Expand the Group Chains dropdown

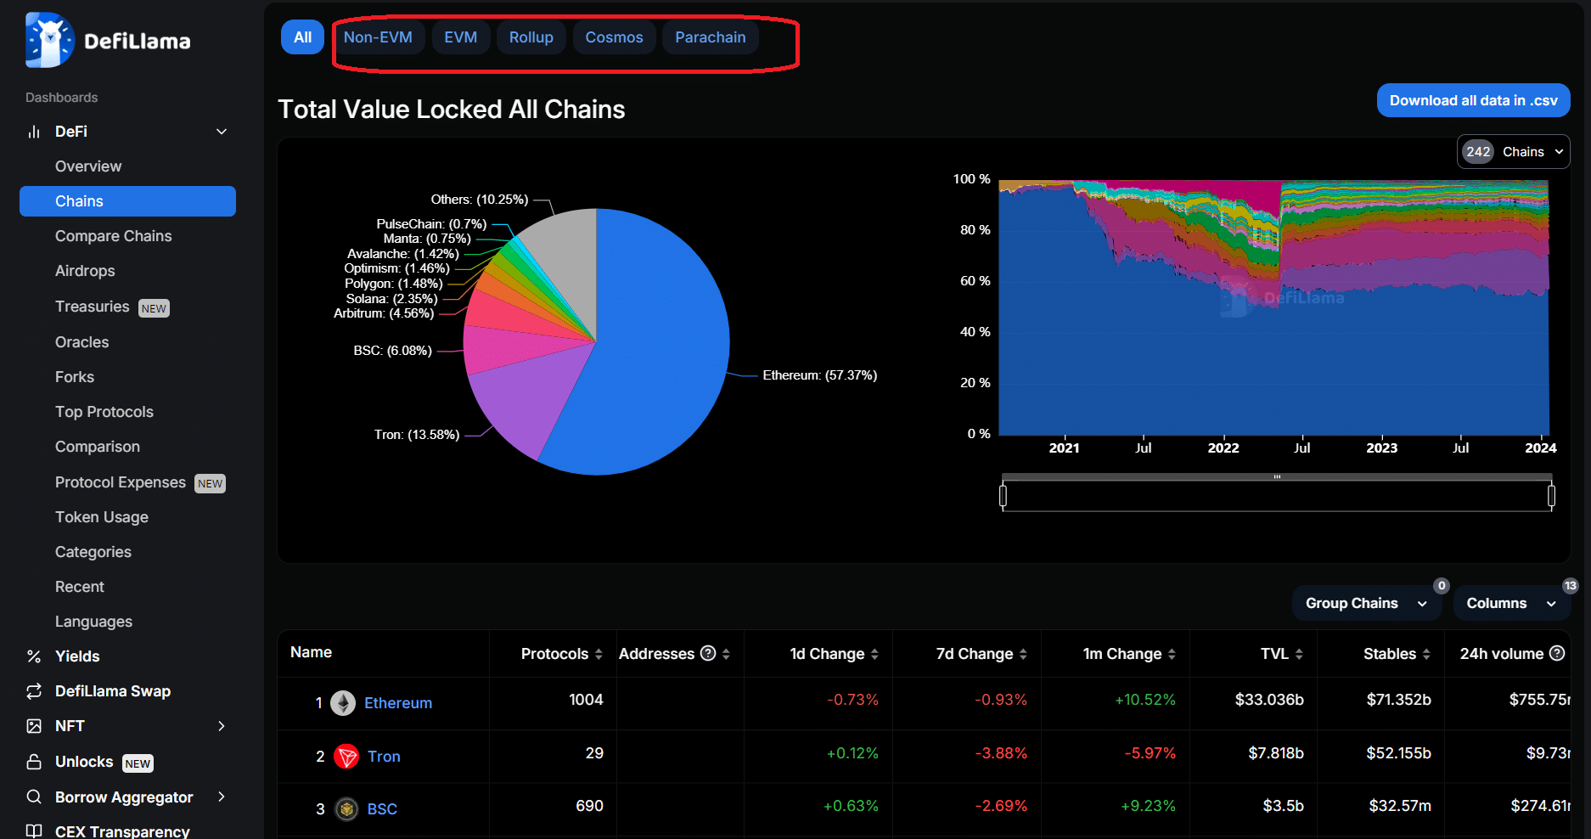tap(1366, 603)
